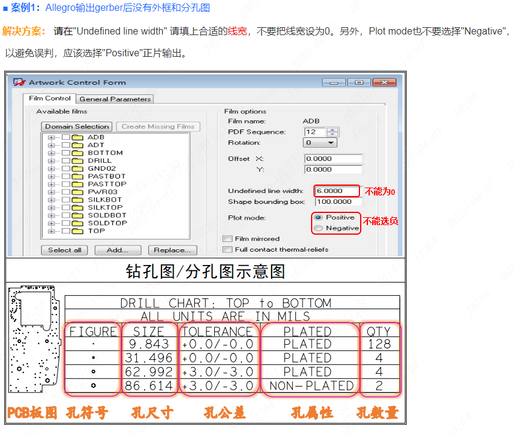The height and width of the screenshot is (435, 515).
Task: Click the ADT folder icon
Action: (x=77, y=145)
